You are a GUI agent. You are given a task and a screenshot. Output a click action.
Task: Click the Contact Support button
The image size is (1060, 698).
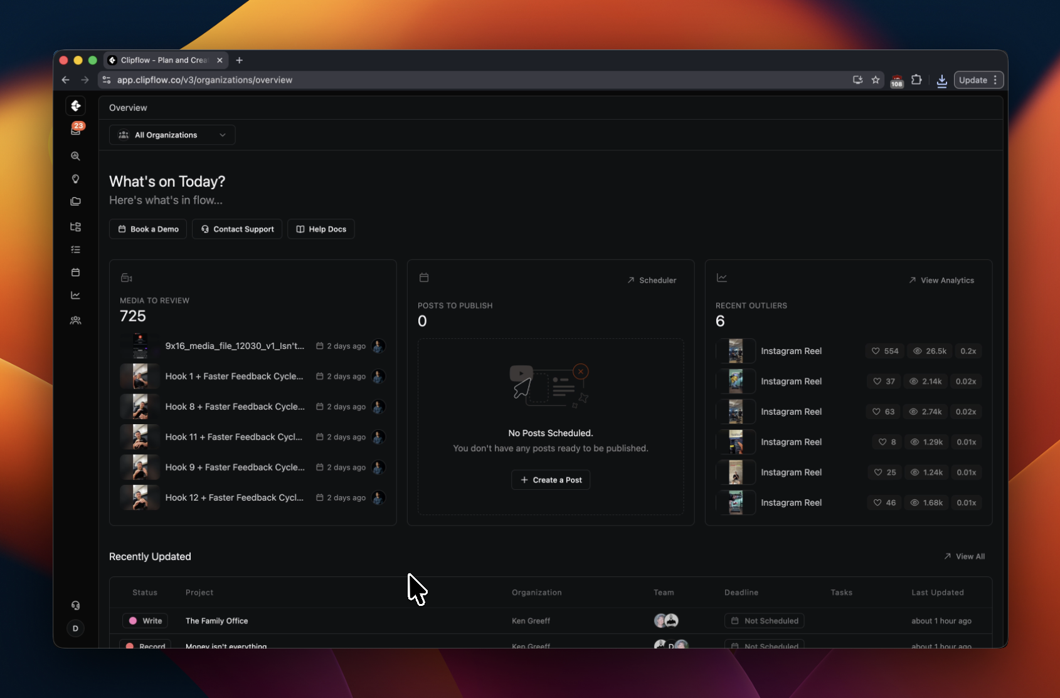tap(237, 229)
